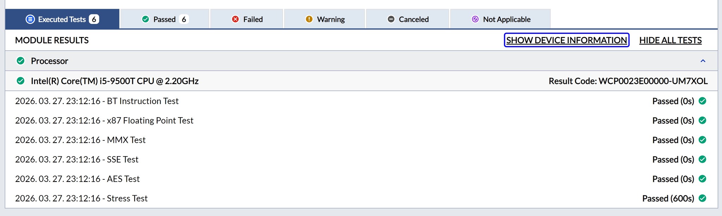Click the pass checkmark for AES Test

tap(702, 179)
